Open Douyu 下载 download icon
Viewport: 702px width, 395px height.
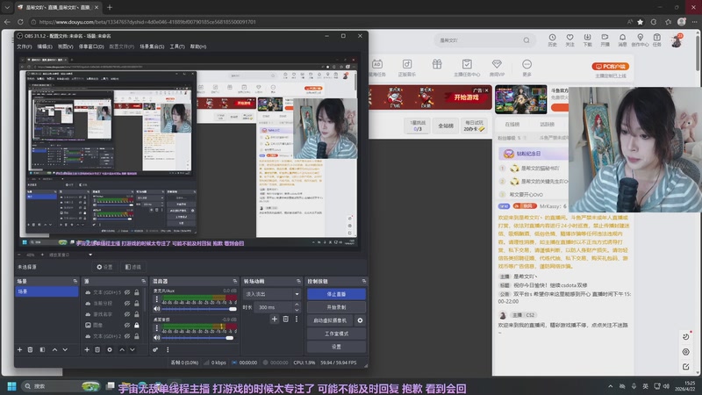587,39
